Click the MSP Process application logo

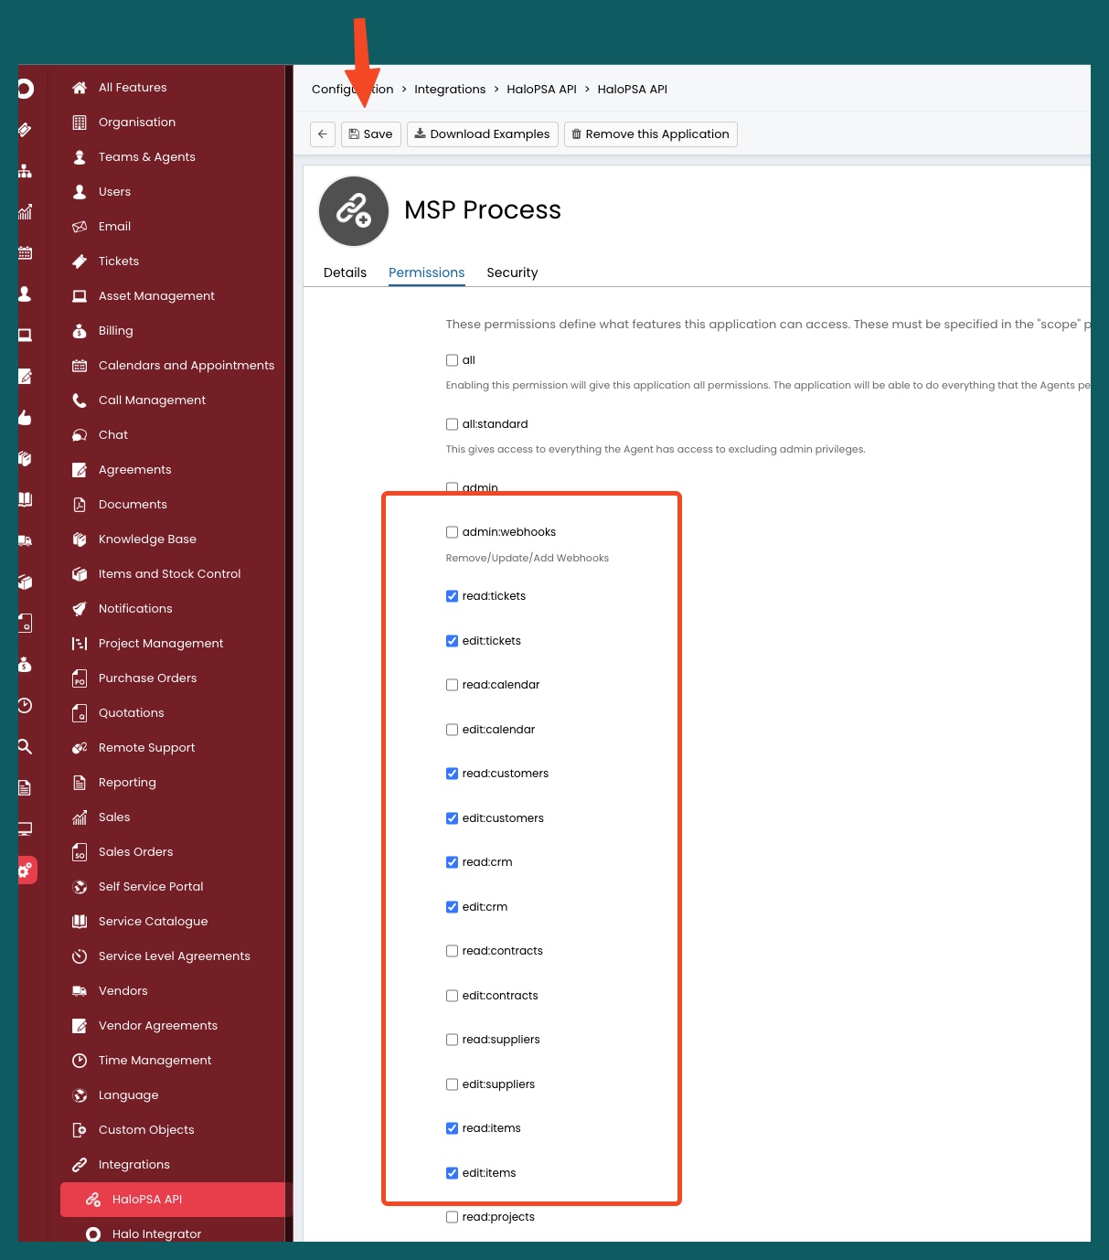tap(354, 211)
